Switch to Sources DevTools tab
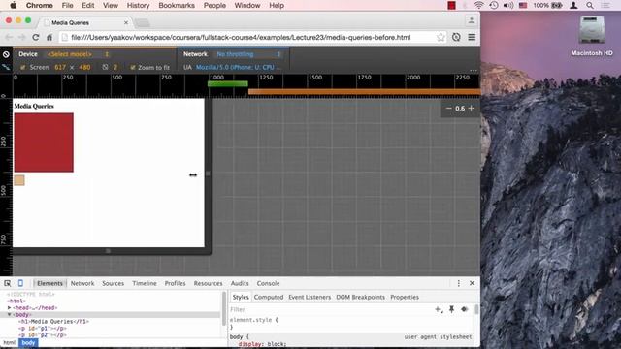 click(x=113, y=283)
